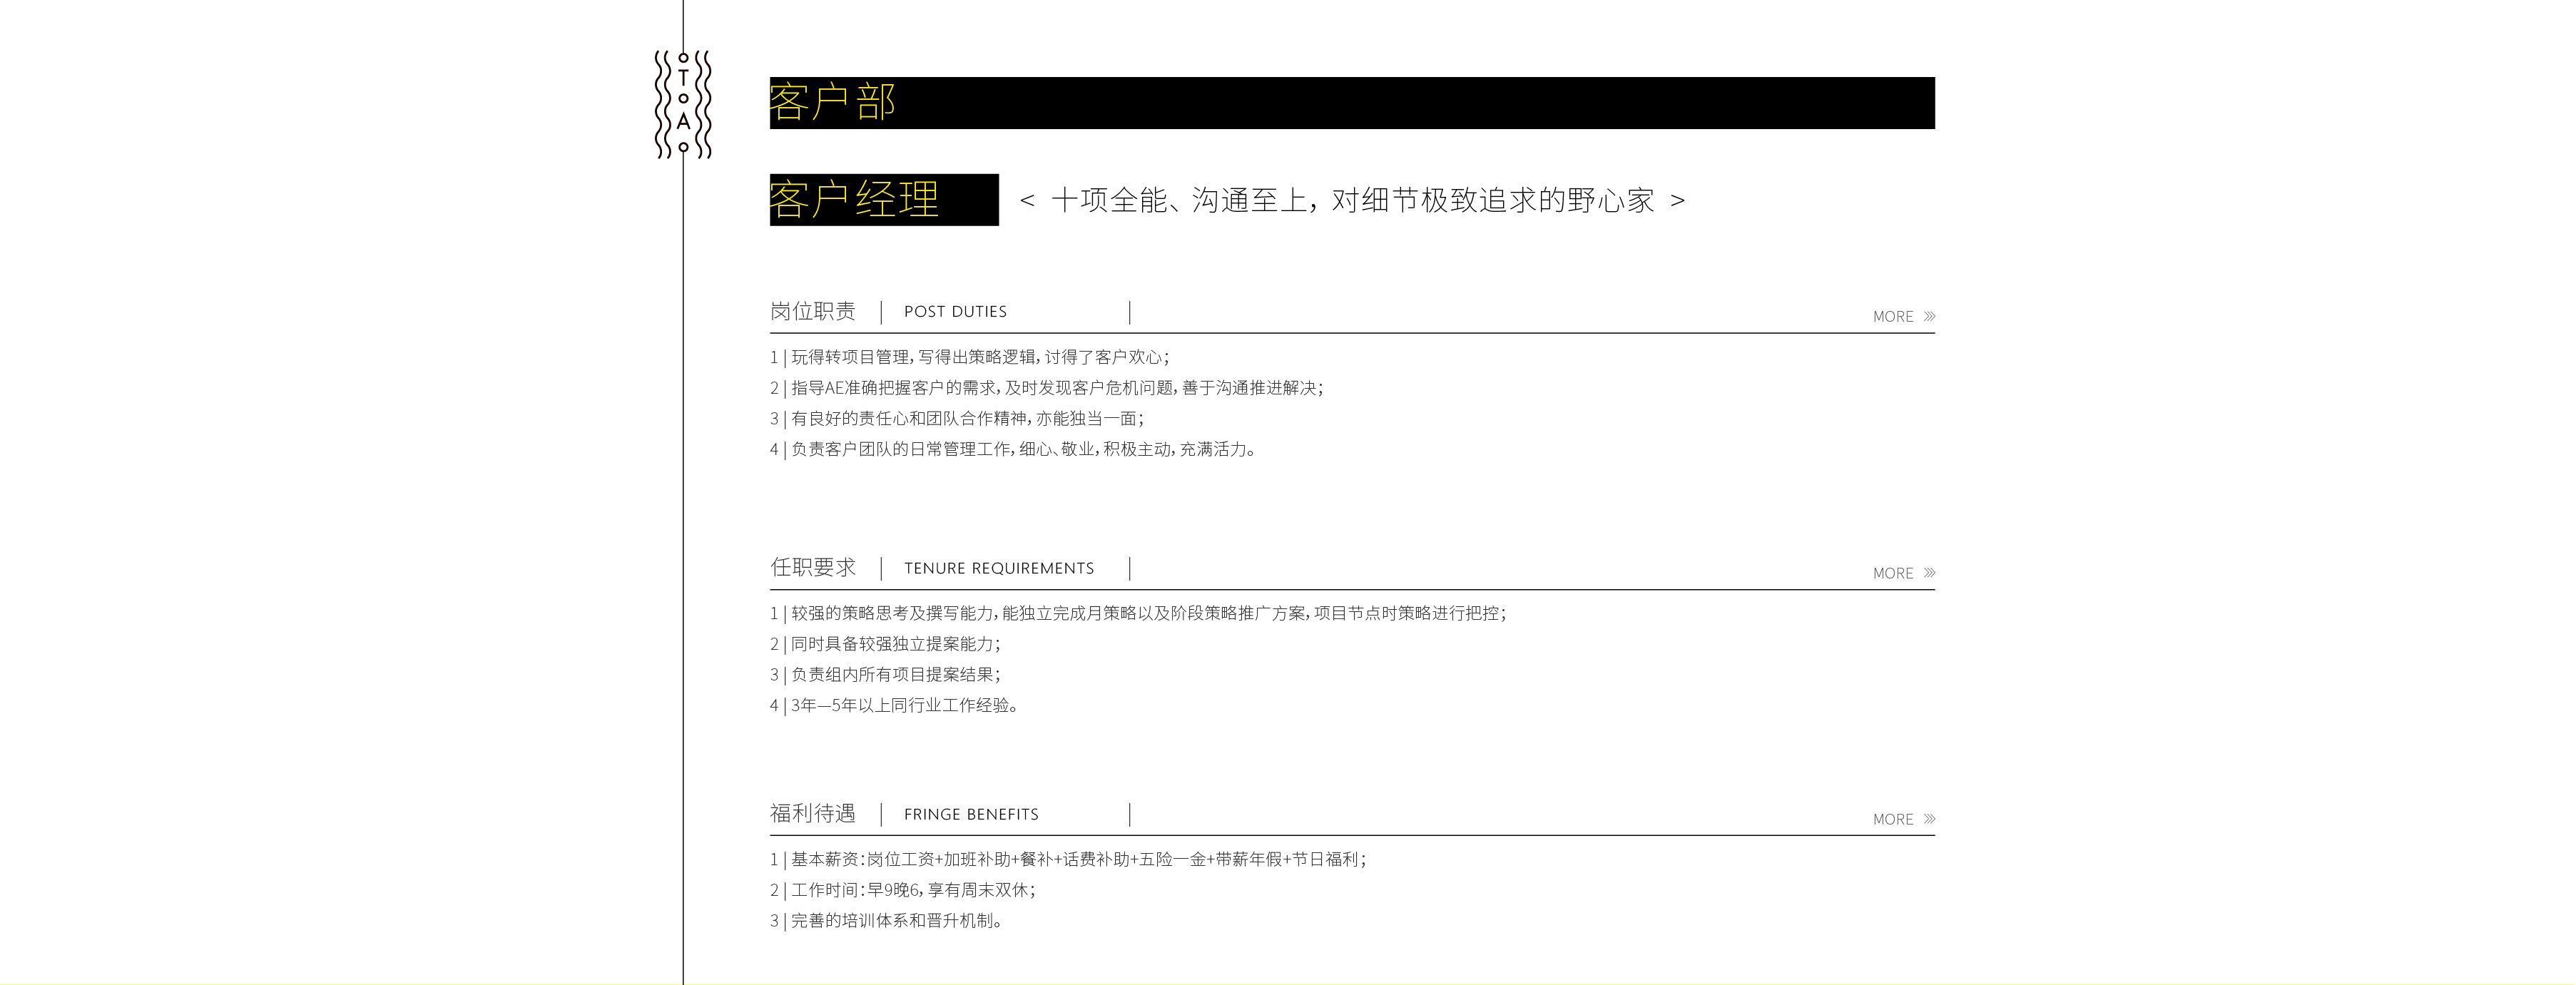Screen dimensions: 2576x985
Task: Click the FRINGE BENEFITS English label
Action: tap(970, 815)
